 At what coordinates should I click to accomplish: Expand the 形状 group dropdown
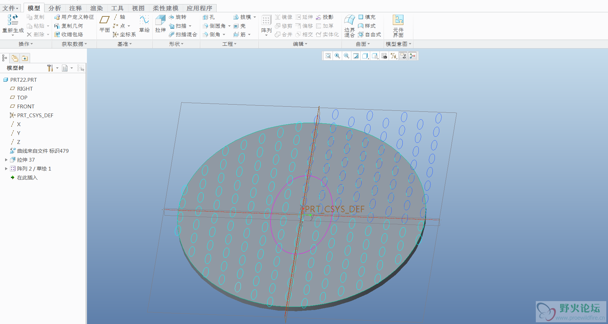point(176,44)
